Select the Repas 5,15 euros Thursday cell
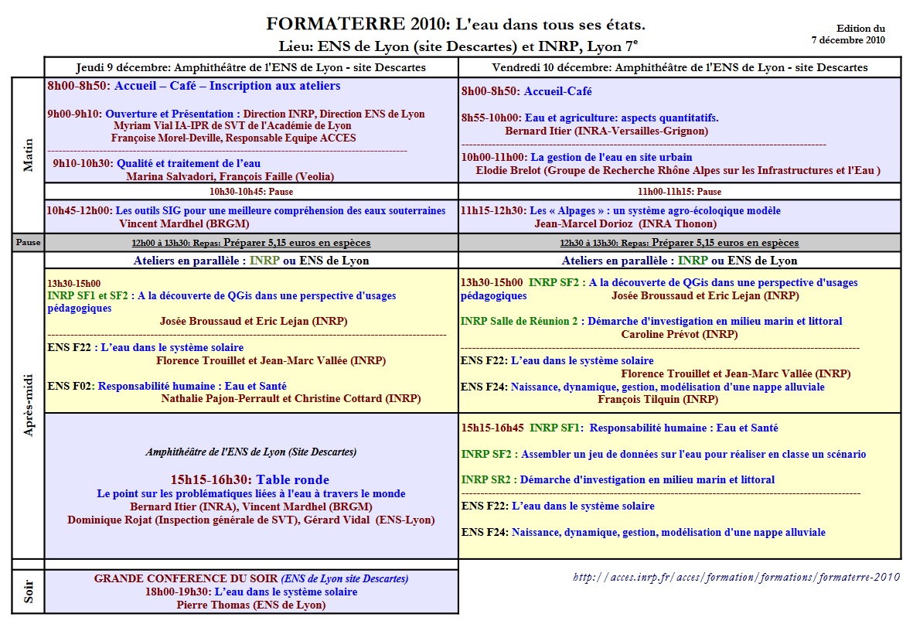 pos(251,241)
